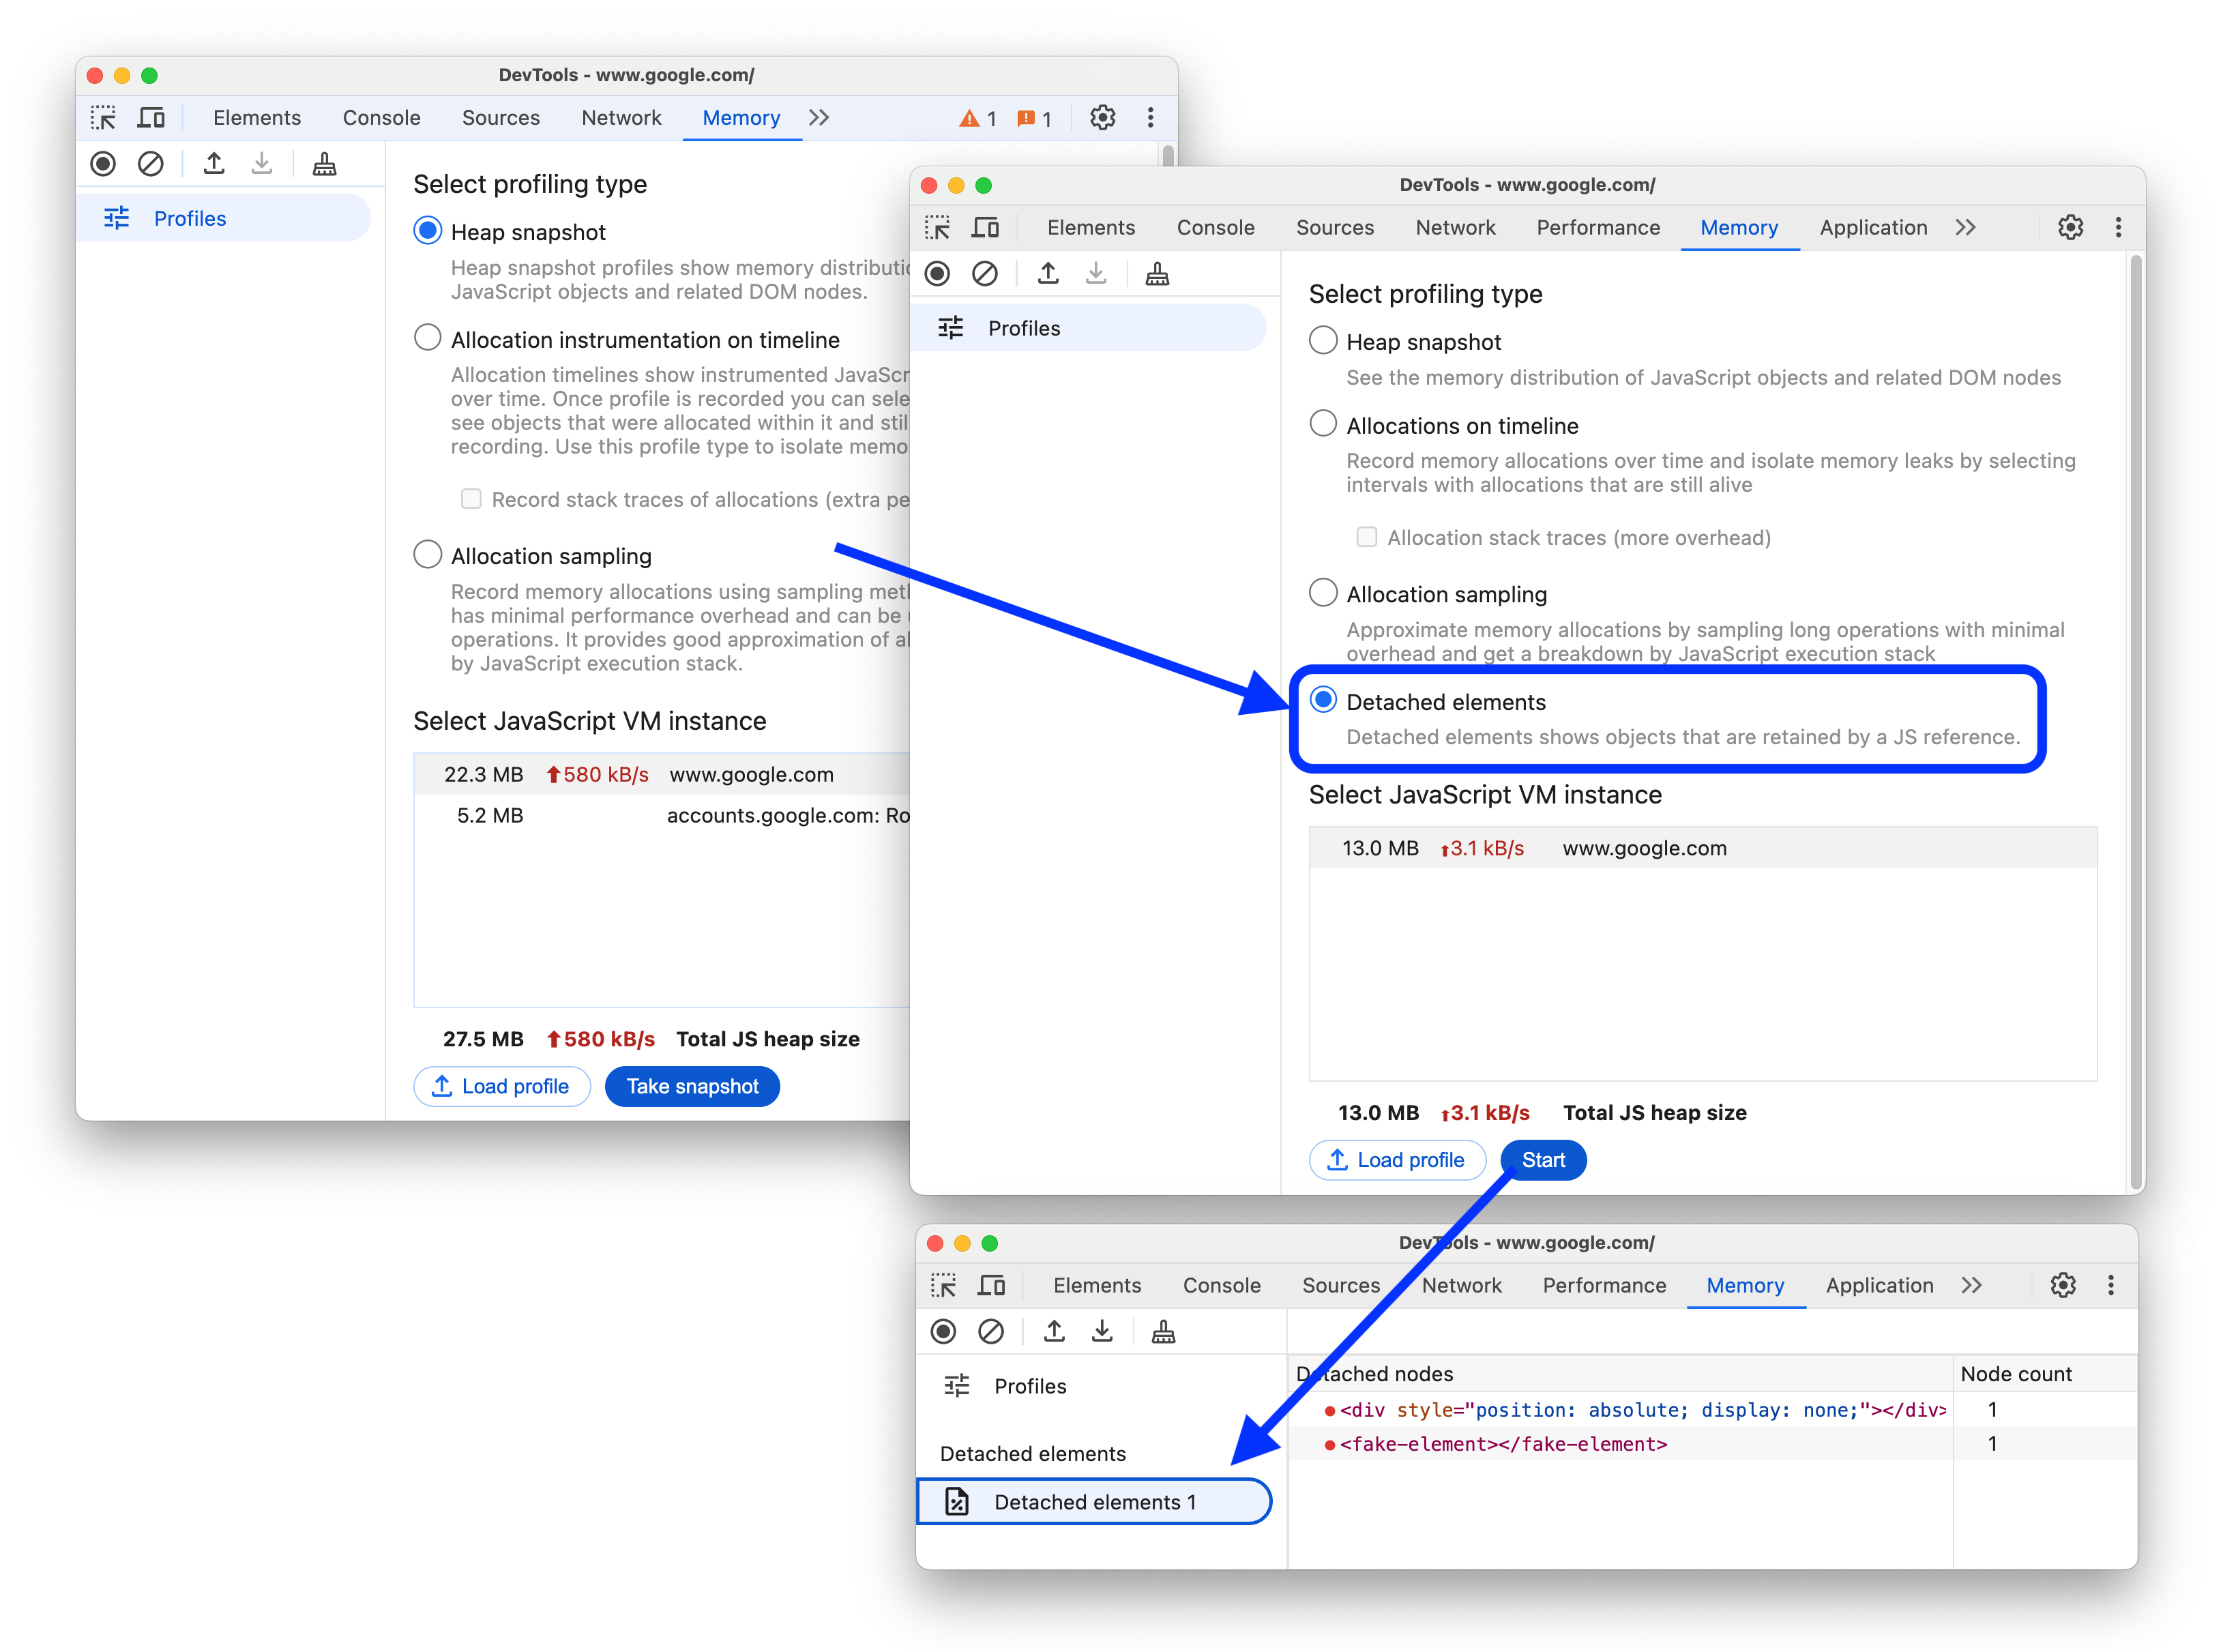Click the Load profile button
The height and width of the screenshot is (1652, 2238).
[1399, 1160]
